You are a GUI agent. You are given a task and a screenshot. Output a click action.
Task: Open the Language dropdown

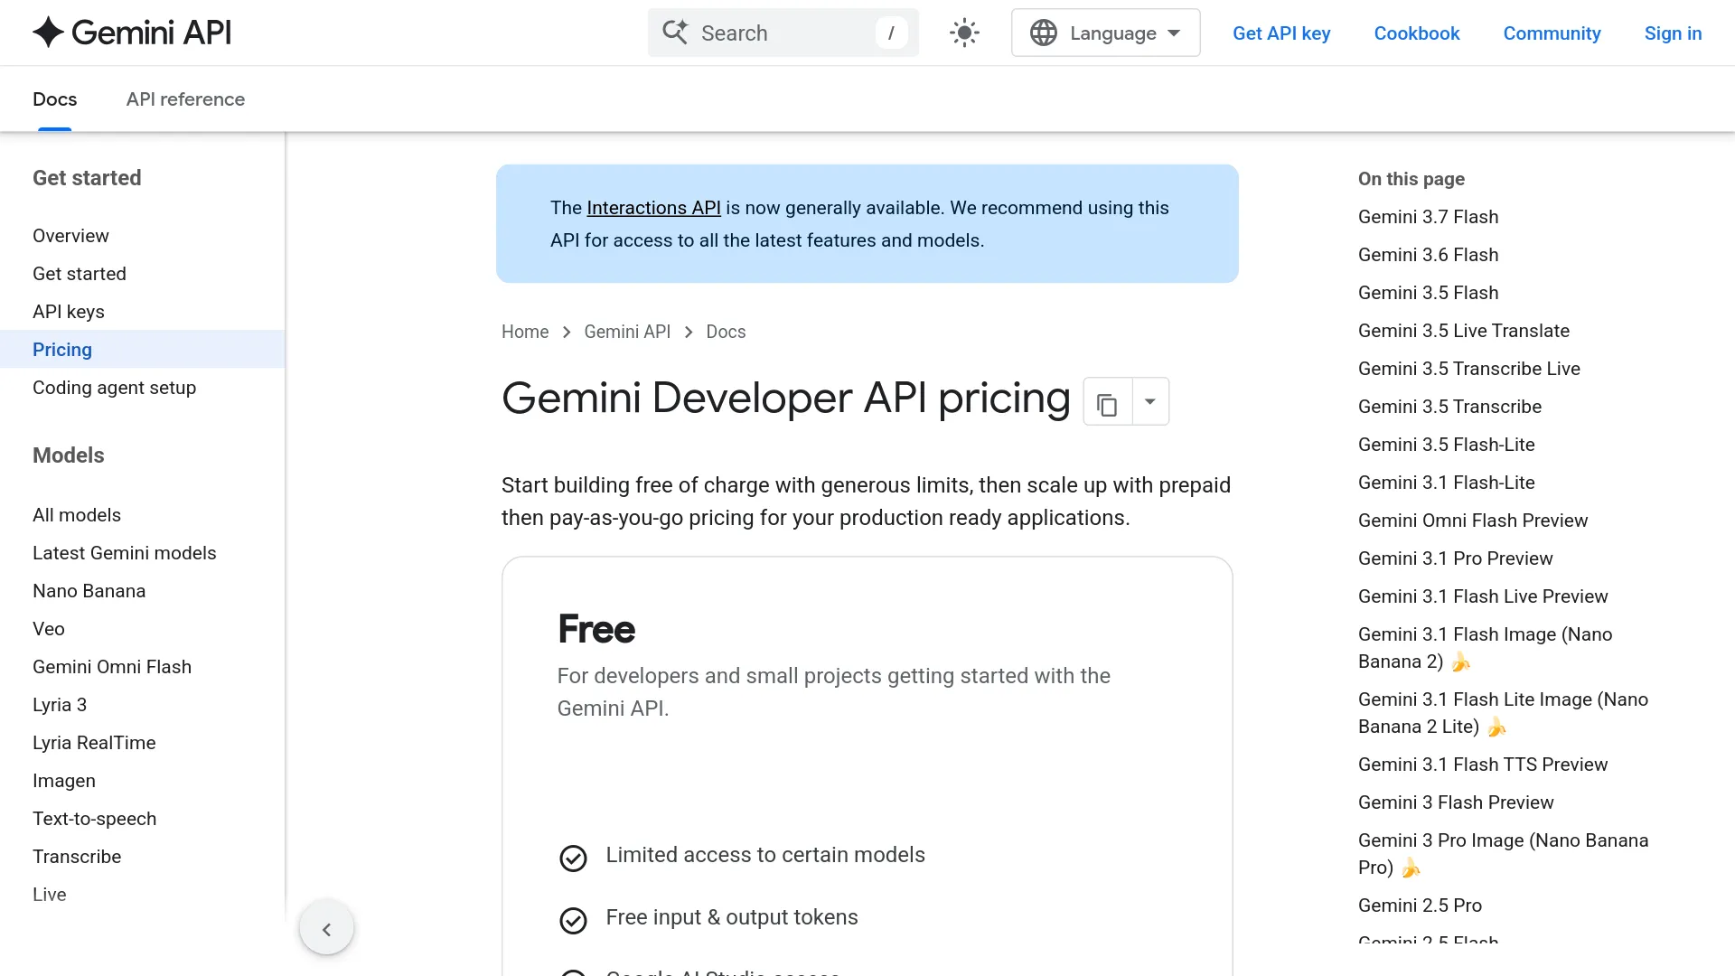[x=1105, y=33]
